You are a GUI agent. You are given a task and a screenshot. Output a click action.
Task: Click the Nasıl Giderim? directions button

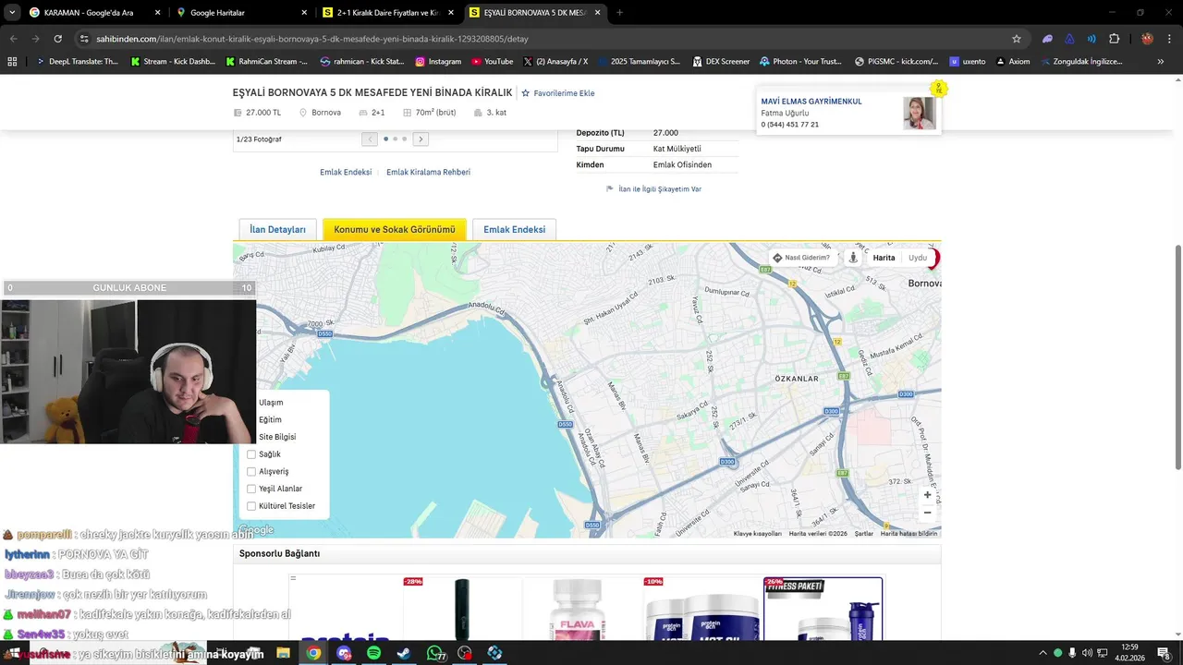coord(801,258)
